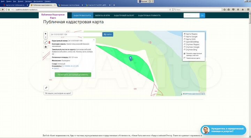Open bookmarks library icon

coord(229,10)
